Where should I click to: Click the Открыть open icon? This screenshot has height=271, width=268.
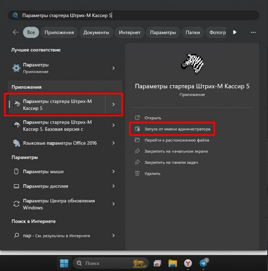tap(137, 118)
